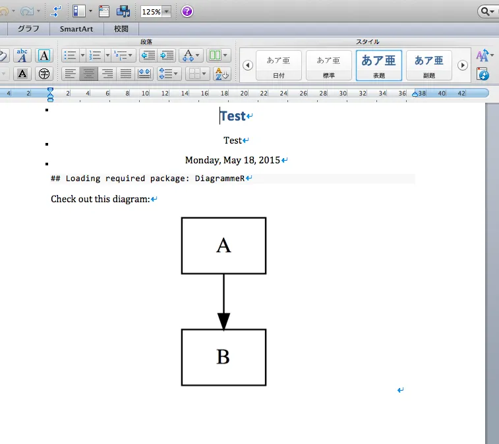
Task: Click the purple Help button
Action: [x=187, y=11]
